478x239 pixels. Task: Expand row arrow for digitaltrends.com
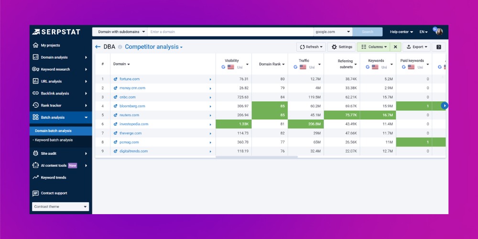210,152
